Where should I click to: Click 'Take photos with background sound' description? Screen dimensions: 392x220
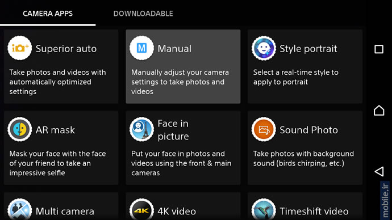[x=303, y=158]
